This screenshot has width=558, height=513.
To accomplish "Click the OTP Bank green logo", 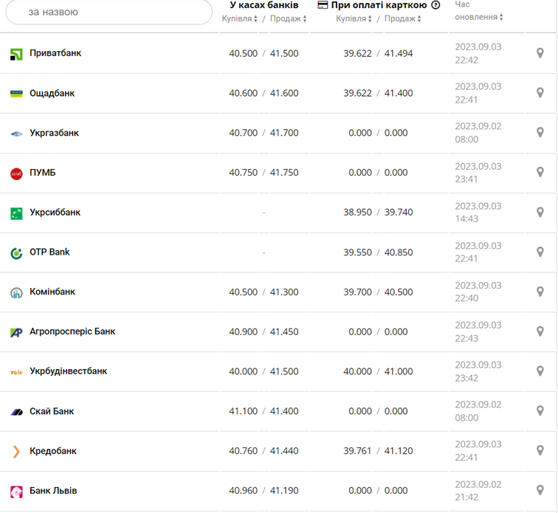I will click(x=16, y=252).
